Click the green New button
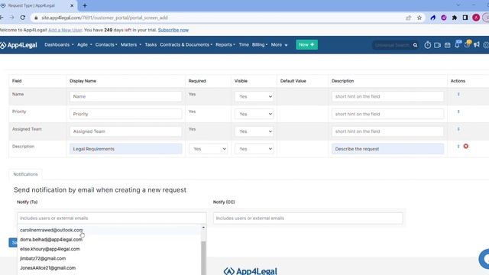The width and height of the screenshot is (489, 275). pyautogui.click(x=307, y=44)
